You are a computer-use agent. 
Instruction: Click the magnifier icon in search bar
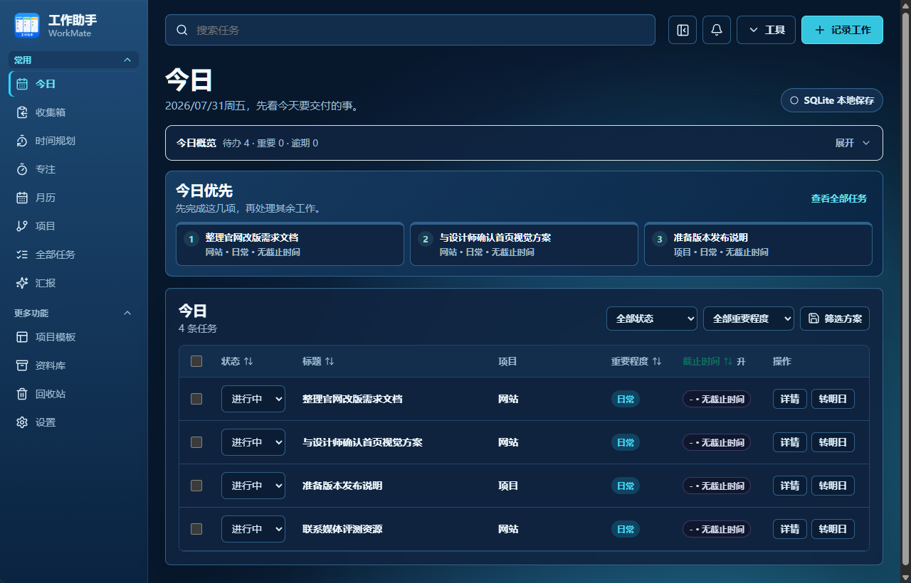(x=182, y=30)
